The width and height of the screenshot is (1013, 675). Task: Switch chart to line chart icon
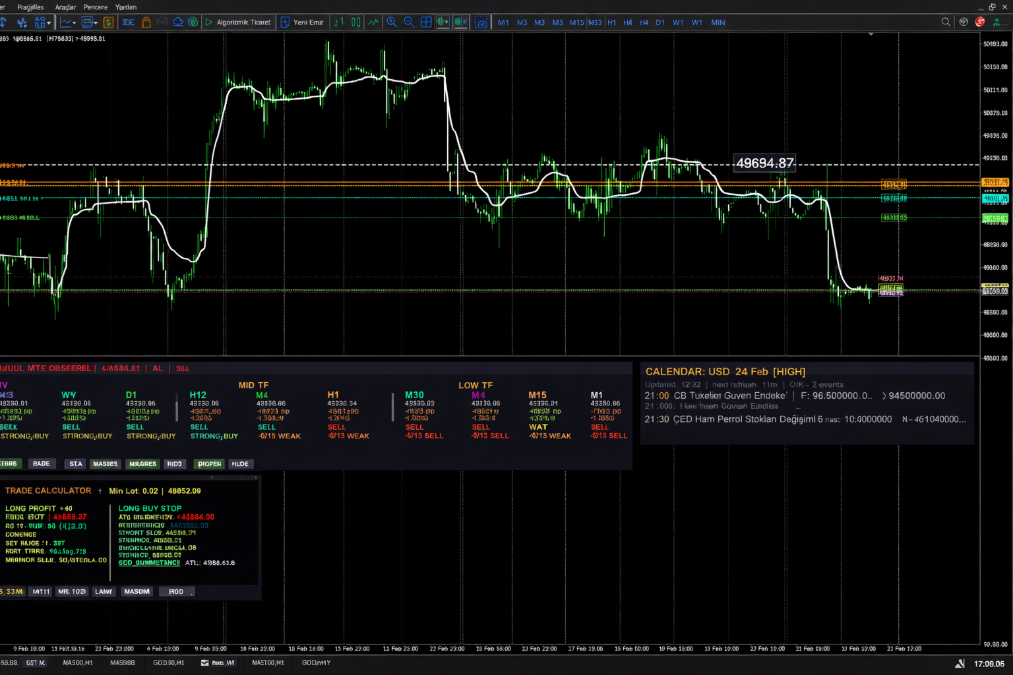373,22
